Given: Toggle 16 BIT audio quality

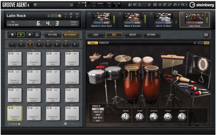Looking at the screenshot, I should pos(200,43).
